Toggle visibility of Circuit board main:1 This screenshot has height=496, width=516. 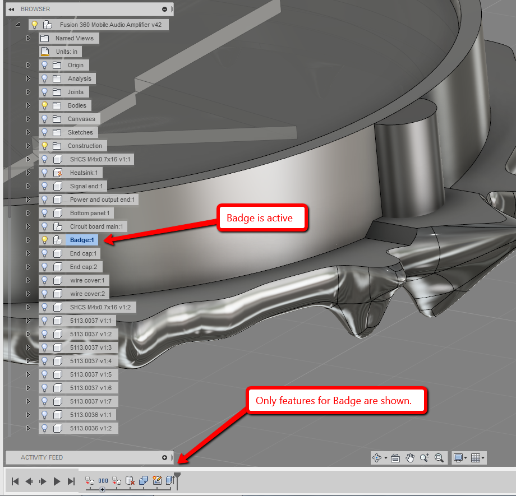pyautogui.click(x=44, y=226)
